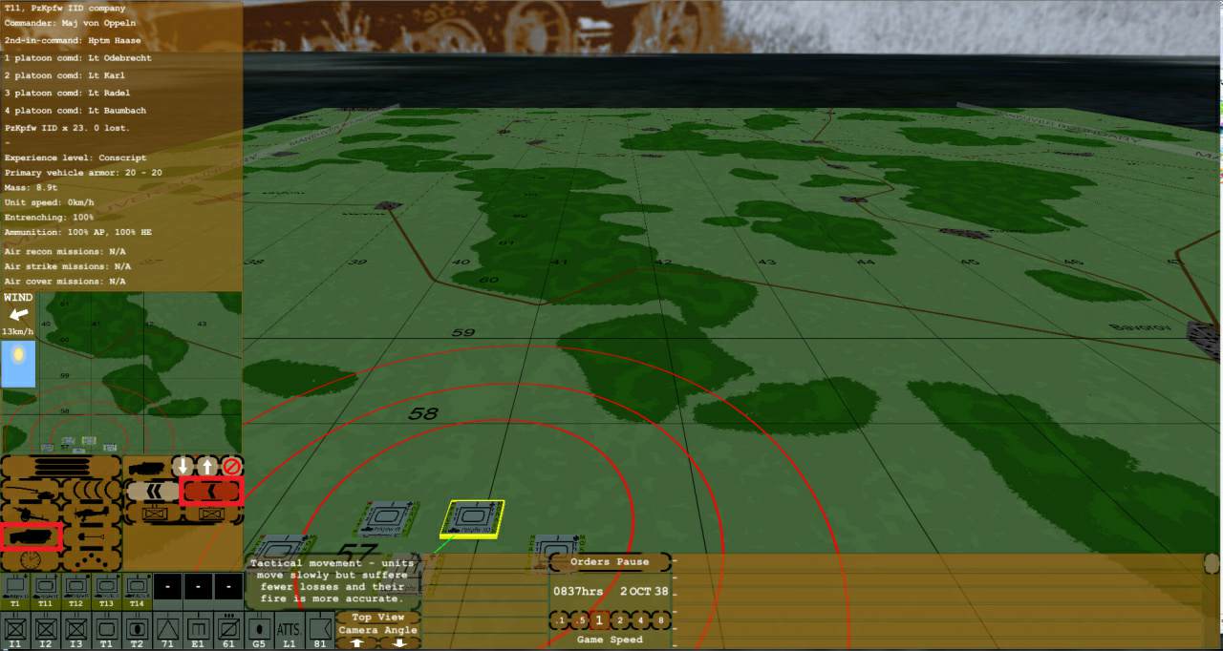This screenshot has width=1223, height=651.
Task: Select the rapid movement double-chevron icon
Action: 152,492
